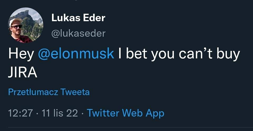The width and height of the screenshot is (253, 131).
Task: Click the word Hey in tweet
Action: click(x=21, y=54)
